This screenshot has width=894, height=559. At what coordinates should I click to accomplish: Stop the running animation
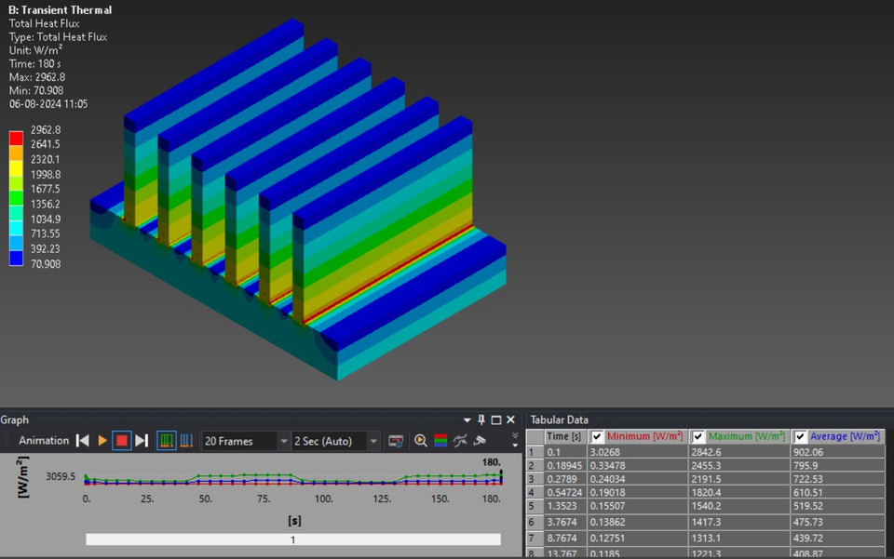click(121, 440)
